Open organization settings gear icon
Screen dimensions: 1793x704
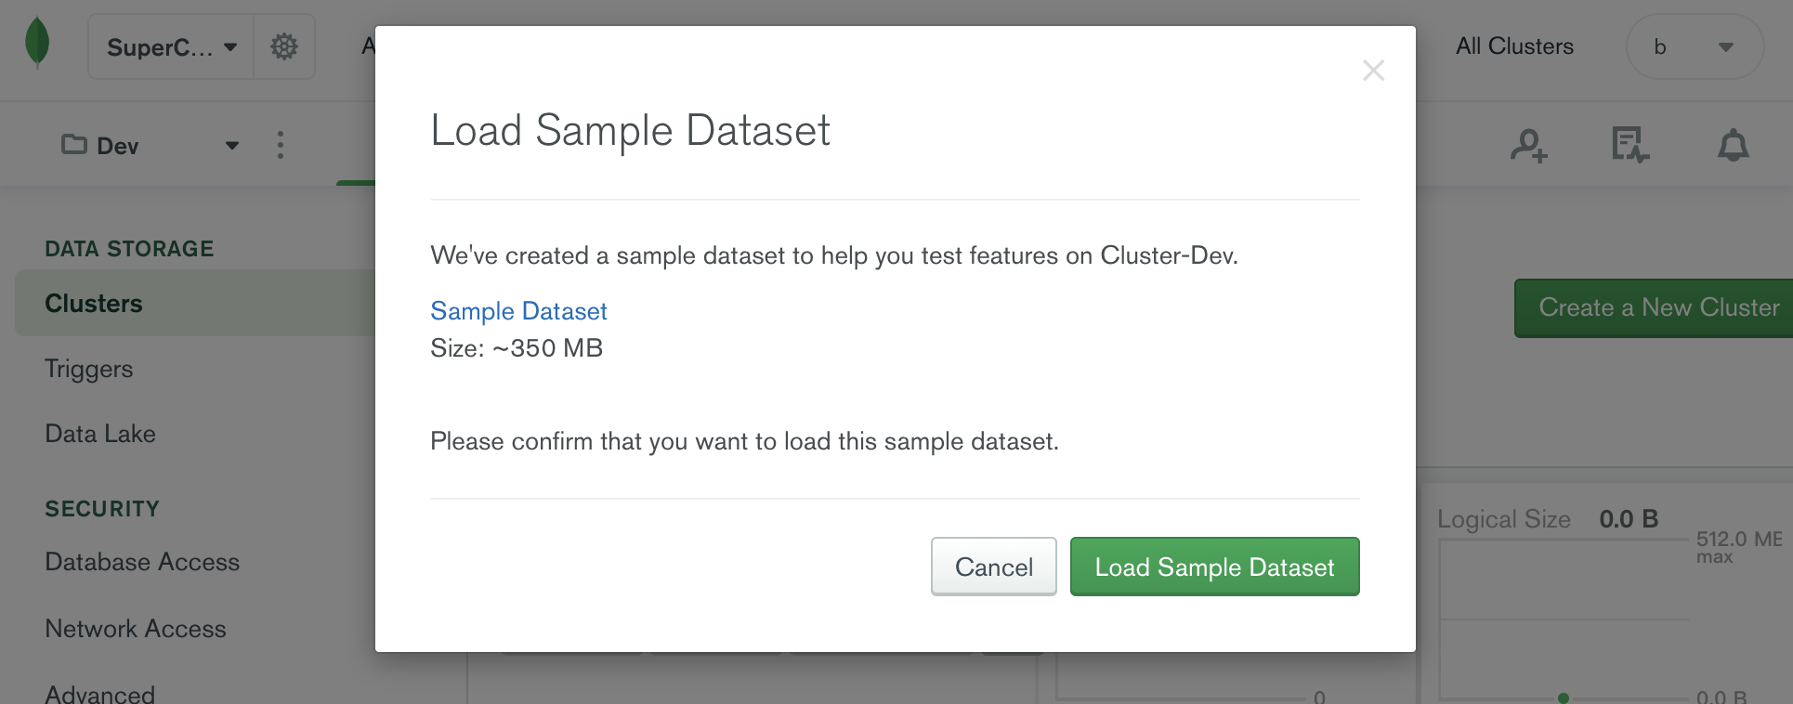284,46
